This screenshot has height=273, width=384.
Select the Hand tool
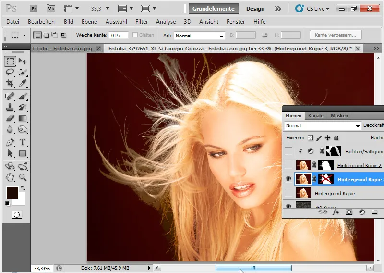pos(10,177)
